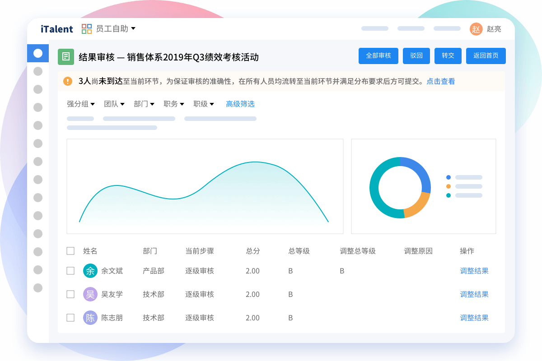Image resolution: width=542 pixels, height=361 pixels.
Task: Open the 部门 filter dropdown
Action: pyautogui.click(x=144, y=104)
